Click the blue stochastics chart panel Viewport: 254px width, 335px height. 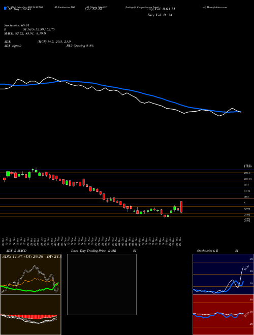pyautogui.click(x=223, y=274)
